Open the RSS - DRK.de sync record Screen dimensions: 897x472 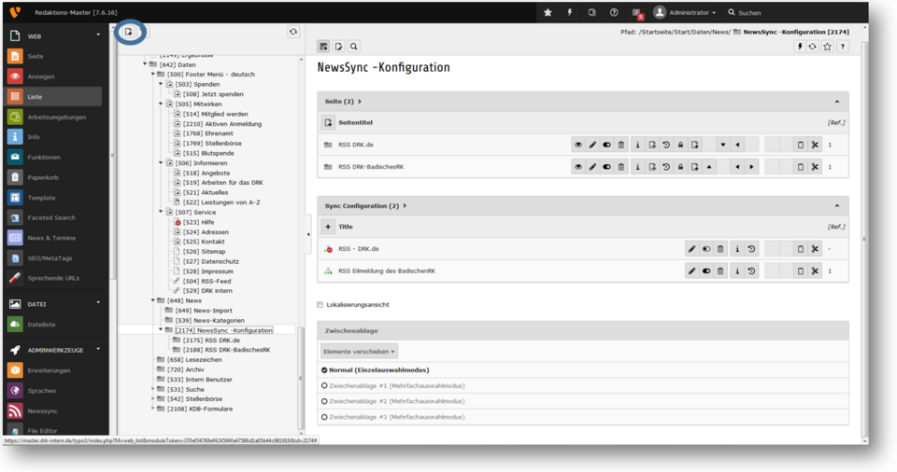click(x=358, y=249)
